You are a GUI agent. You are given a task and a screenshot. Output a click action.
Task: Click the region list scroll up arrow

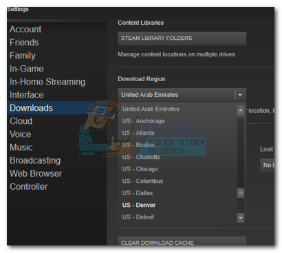(241, 111)
